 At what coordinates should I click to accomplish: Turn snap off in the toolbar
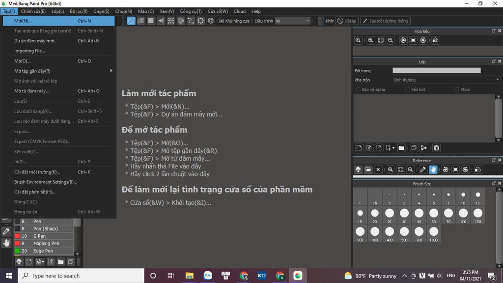131,21
